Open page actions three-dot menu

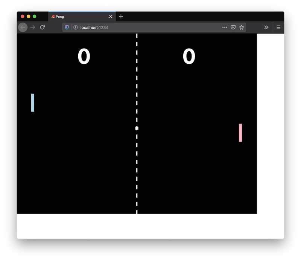tap(225, 27)
